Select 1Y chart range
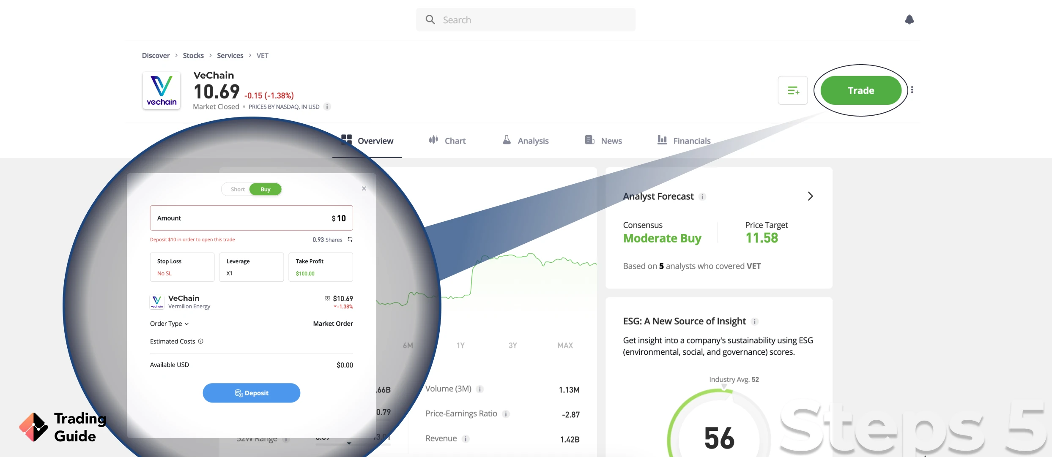 [x=460, y=345]
